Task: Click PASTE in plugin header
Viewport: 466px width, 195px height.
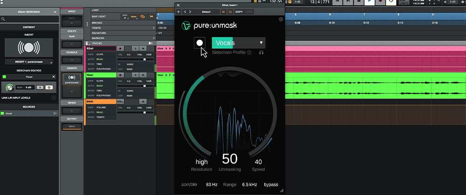Action: (x=248, y=12)
